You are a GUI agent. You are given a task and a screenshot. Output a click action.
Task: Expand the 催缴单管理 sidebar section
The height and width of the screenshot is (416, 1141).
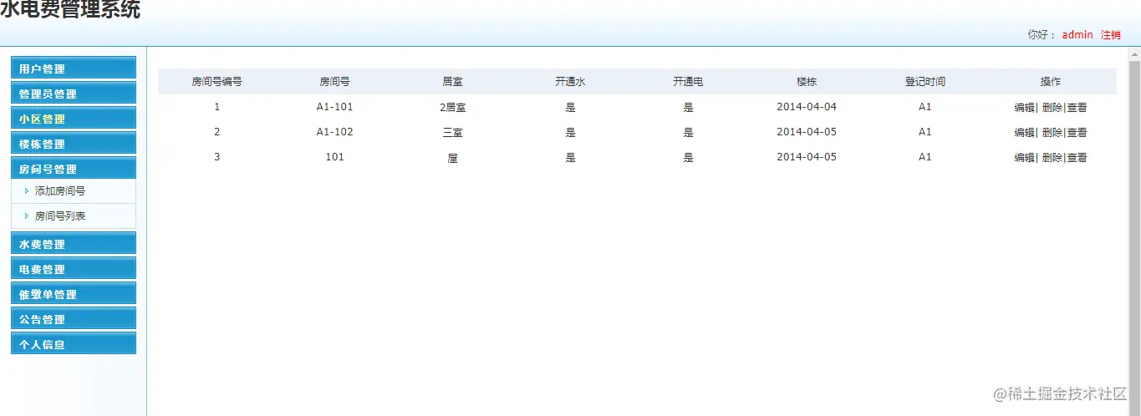[74, 294]
